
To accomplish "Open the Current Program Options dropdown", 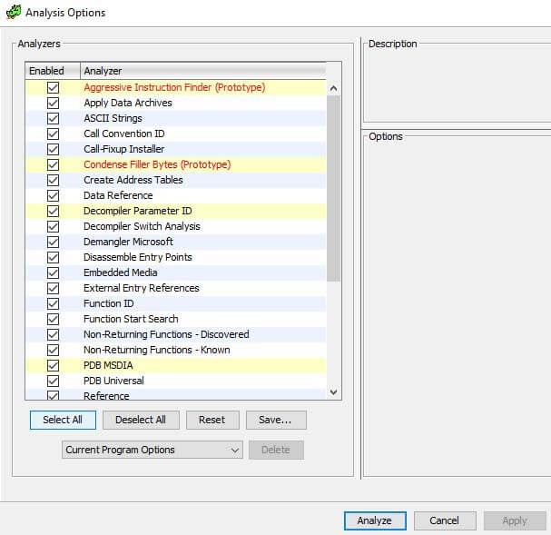I will 152,451.
